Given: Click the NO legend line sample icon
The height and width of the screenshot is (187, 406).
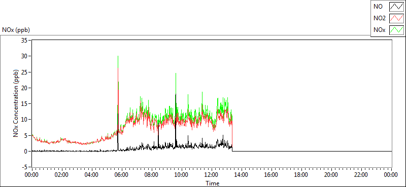Looking at the screenshot, I should point(396,7).
